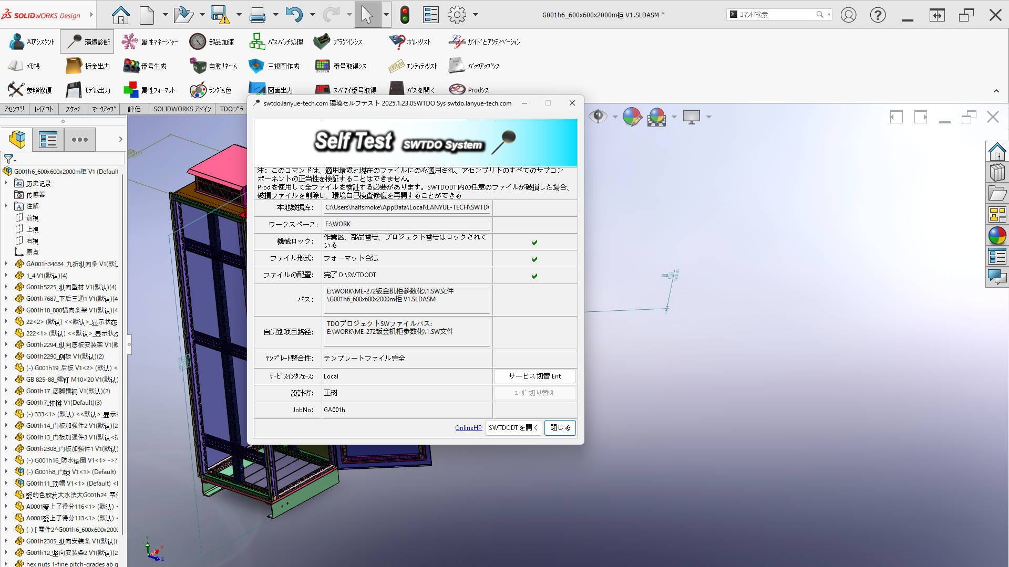
Task: Toggle the 環境診断 button
Action: tap(87, 42)
